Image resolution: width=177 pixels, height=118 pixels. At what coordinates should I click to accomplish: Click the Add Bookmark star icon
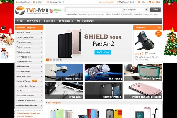(17, 2)
